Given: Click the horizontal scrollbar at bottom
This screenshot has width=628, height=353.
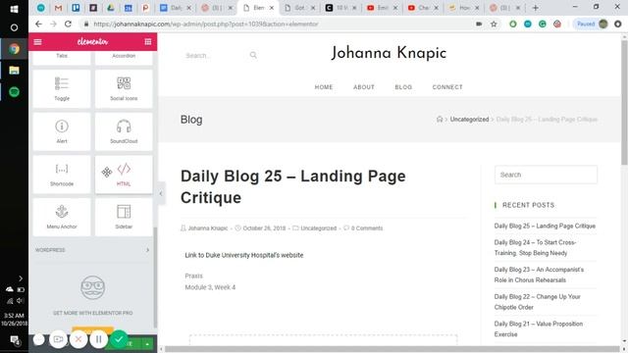Looking at the screenshot, I should [x=392, y=349].
